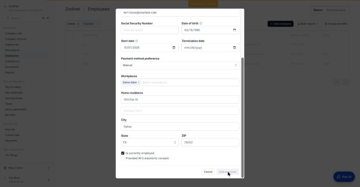The image size is (360, 187).
Task: Open Tax filings in the sidebar
Action: click(x=11, y=155)
